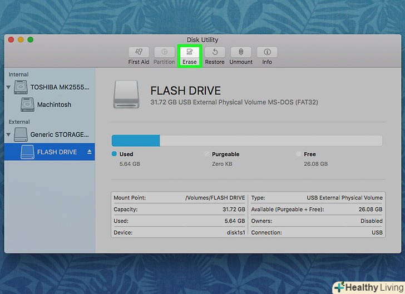Click the green full-screen window button
The height and width of the screenshot is (294, 405).
(x=31, y=40)
